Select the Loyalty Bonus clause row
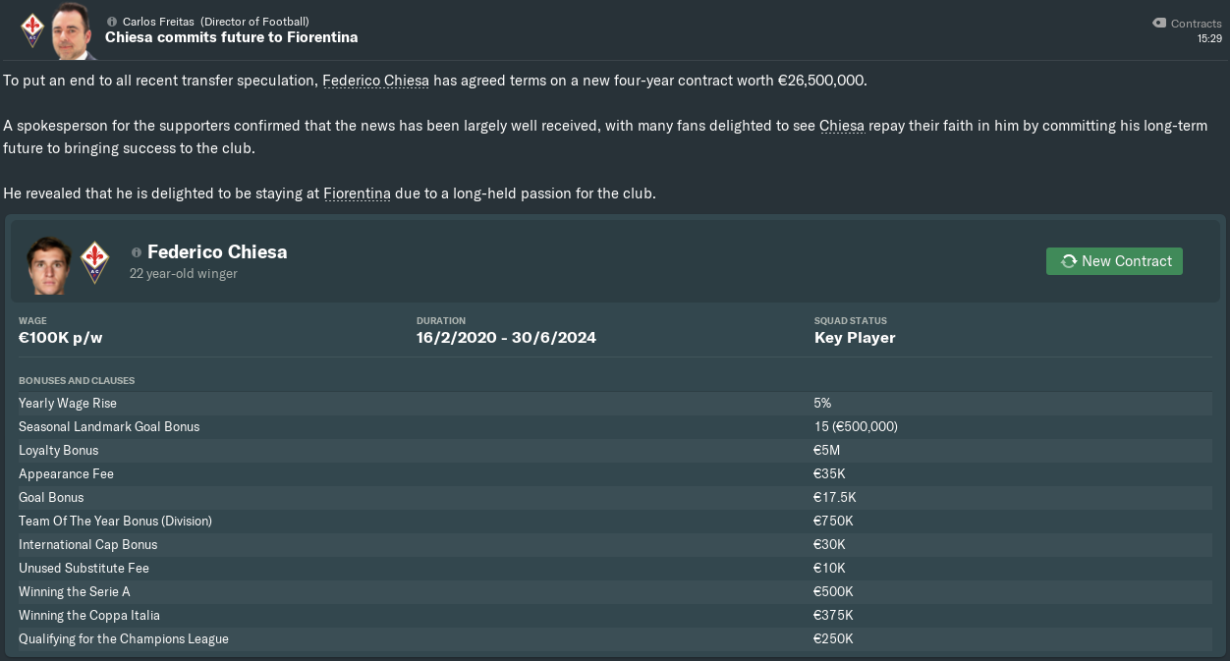The image size is (1230, 661). tap(59, 450)
